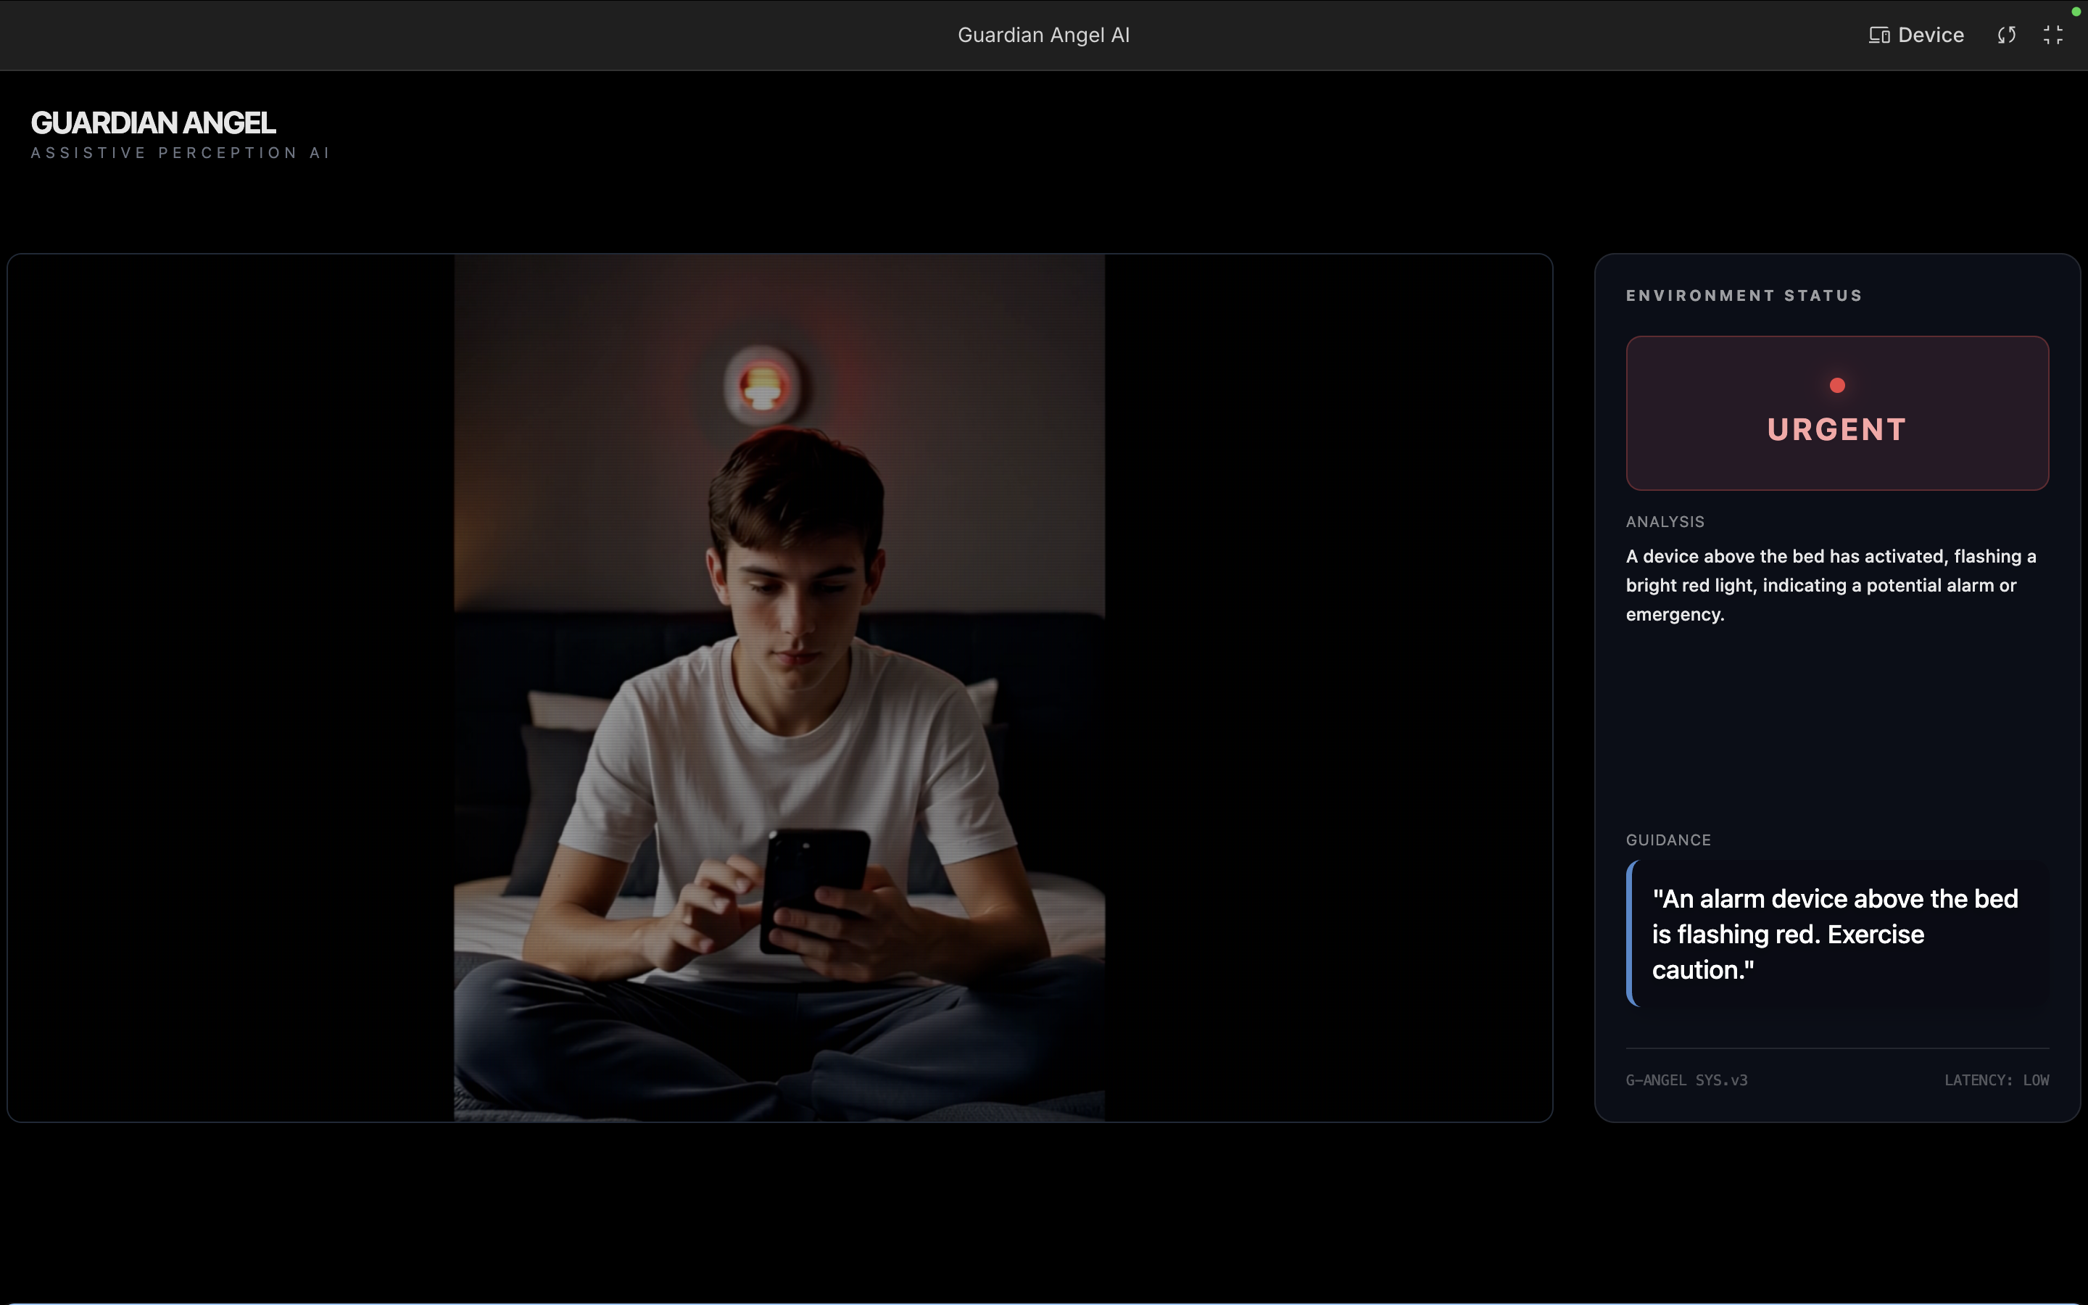2088x1305 pixels.
Task: Click the devices icon beside Device label
Action: tap(1878, 36)
